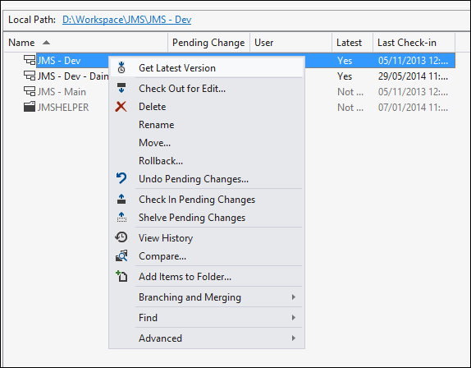
Task: Click the Get Latest Version icon
Action: tap(121, 67)
